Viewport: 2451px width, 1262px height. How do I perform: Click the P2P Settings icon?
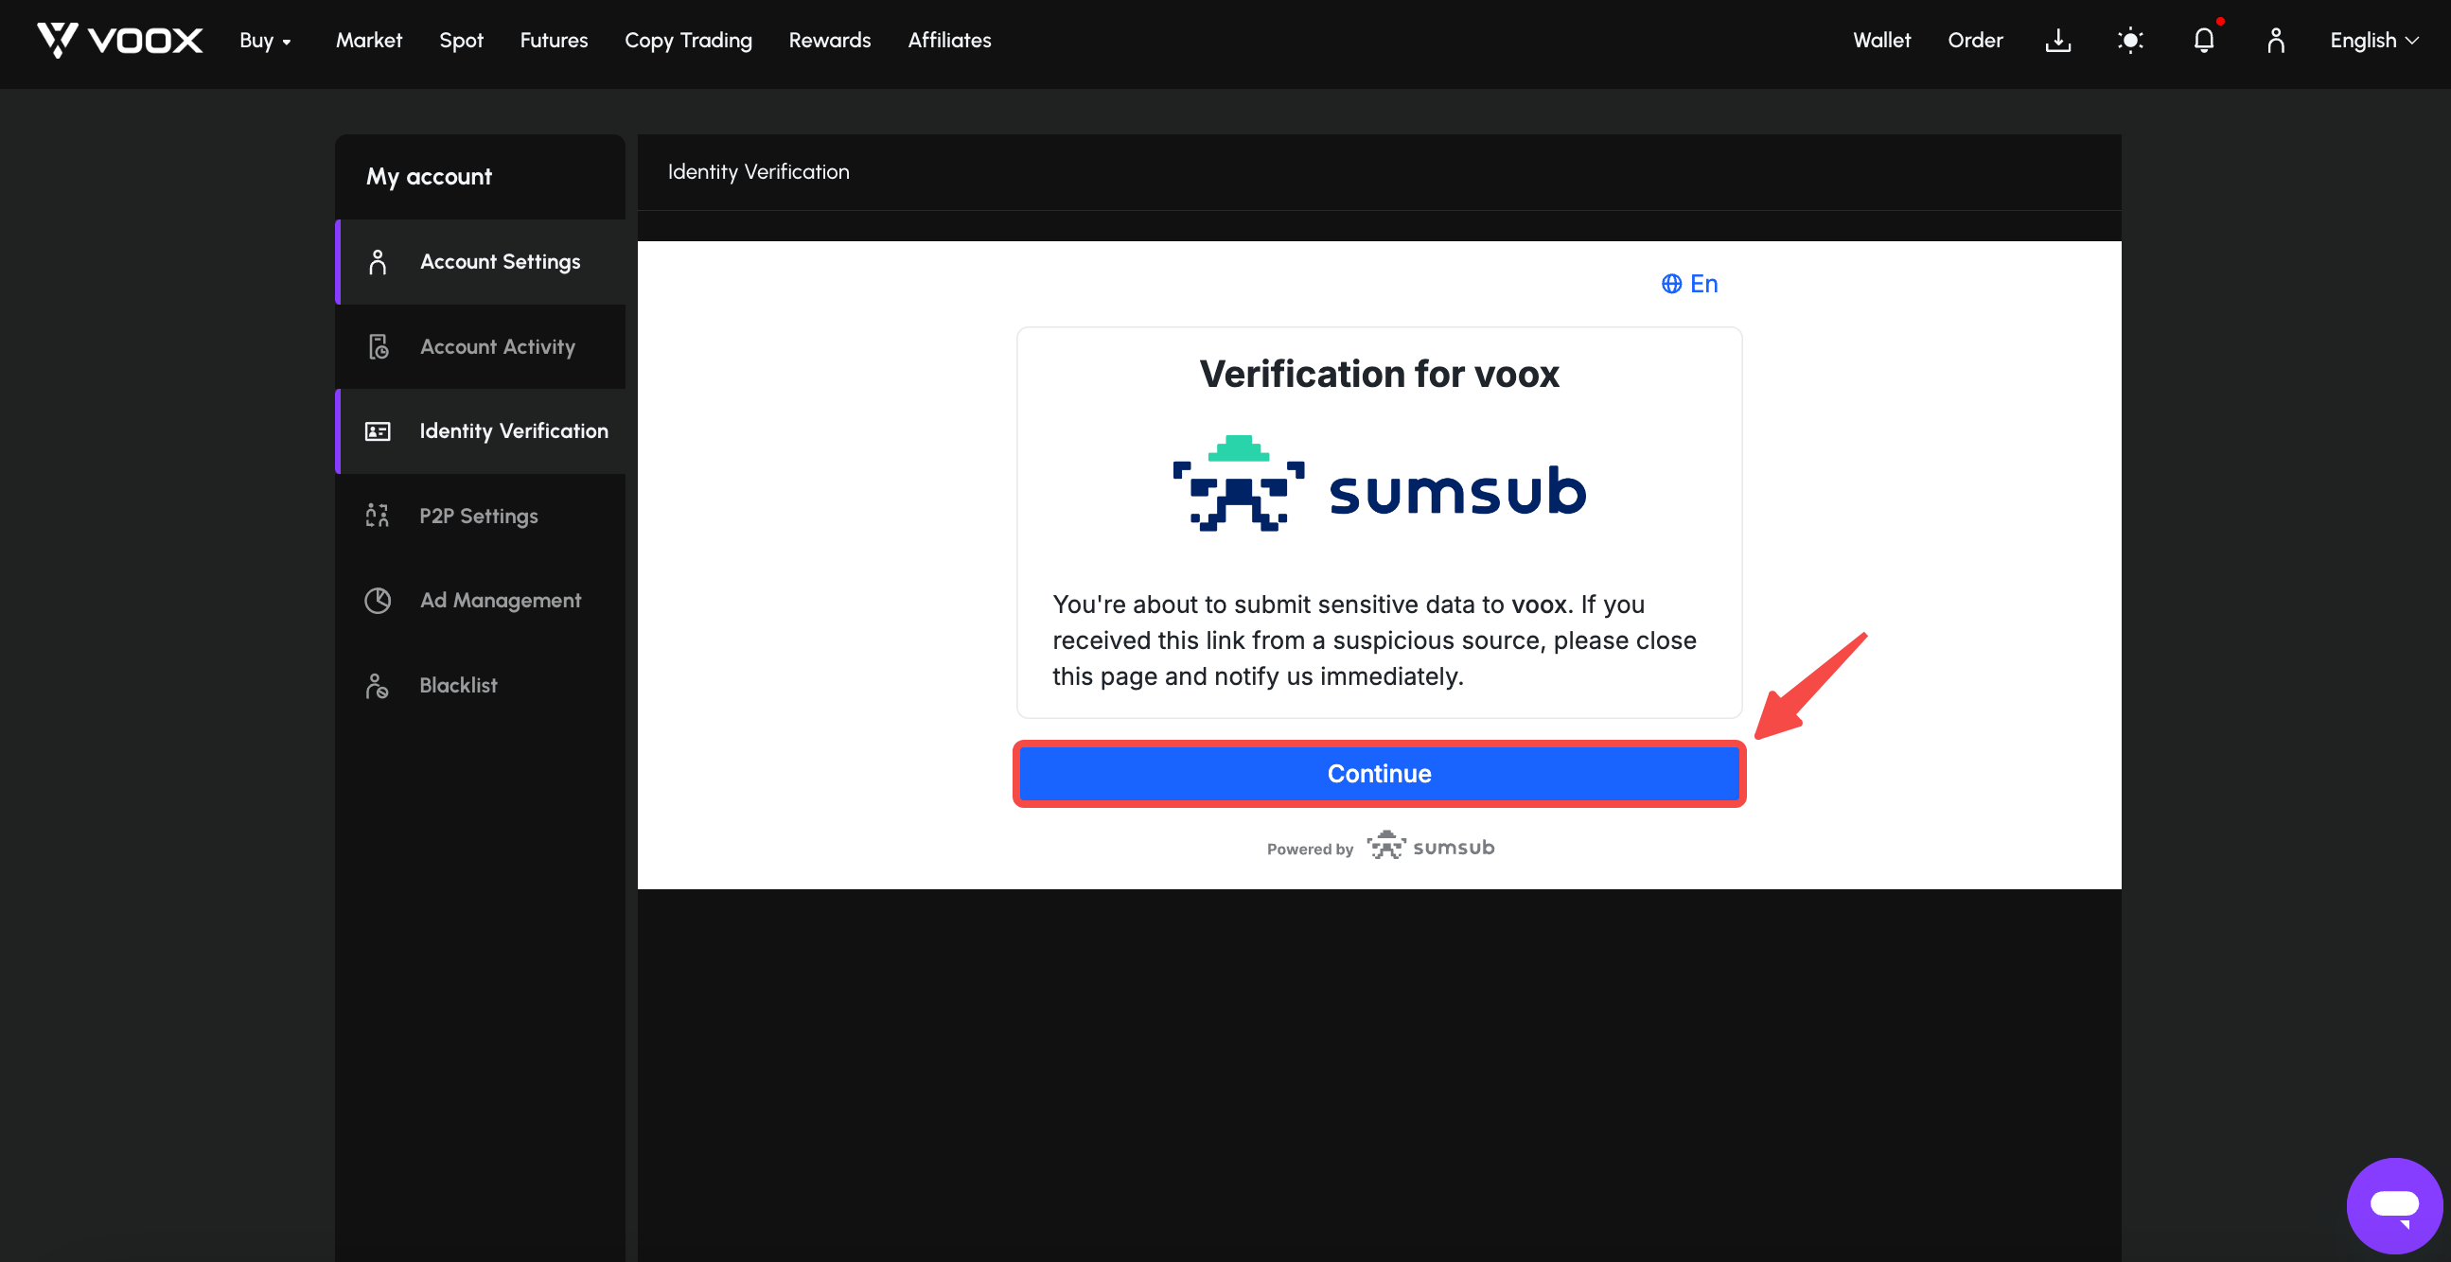click(378, 516)
